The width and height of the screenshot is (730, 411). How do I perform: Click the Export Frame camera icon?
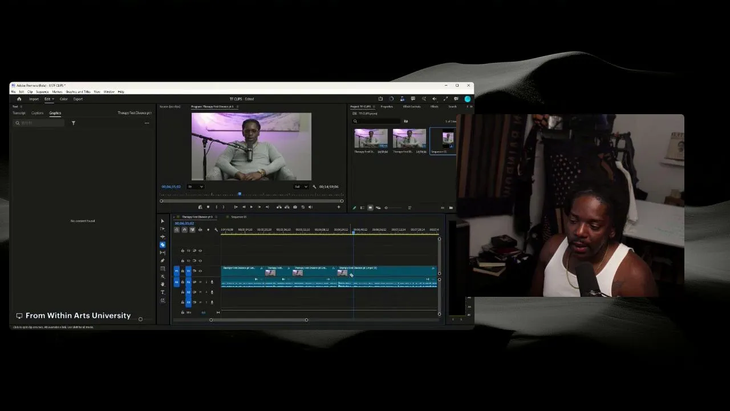point(295,207)
